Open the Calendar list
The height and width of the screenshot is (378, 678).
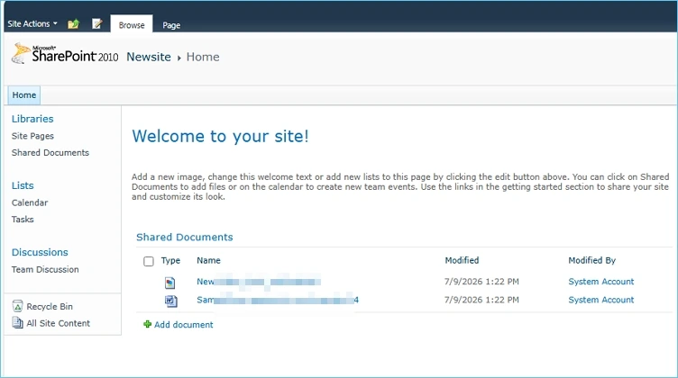coord(30,202)
